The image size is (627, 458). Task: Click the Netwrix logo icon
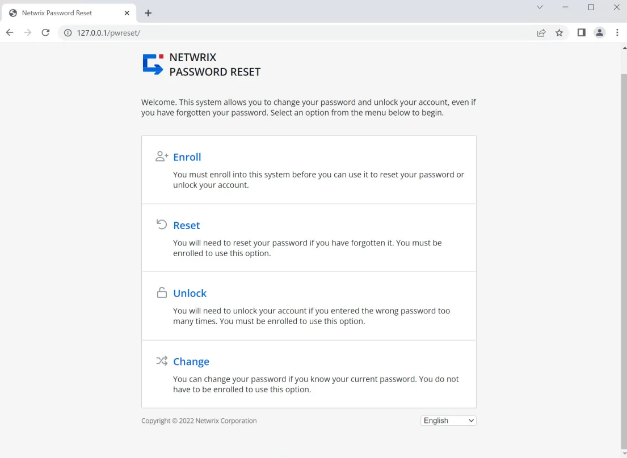coord(153,64)
